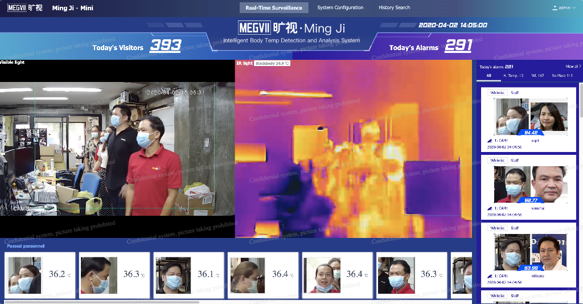Open registered photo on the 88.77 card
Image resolution: width=583 pixels, height=304 pixels.
coord(549,184)
